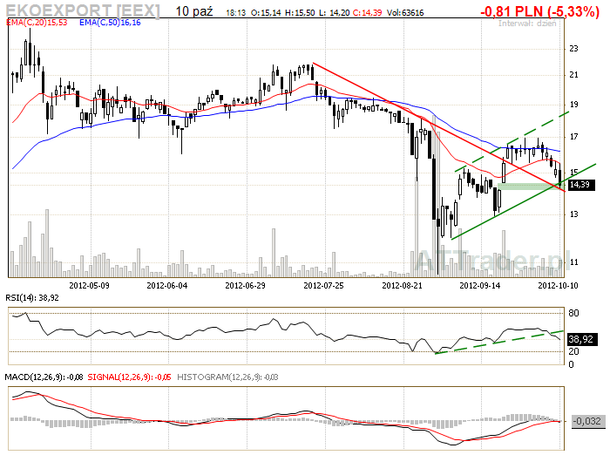Click the date '10 paź' in header
This screenshot has height=455, width=610.
pos(193,11)
